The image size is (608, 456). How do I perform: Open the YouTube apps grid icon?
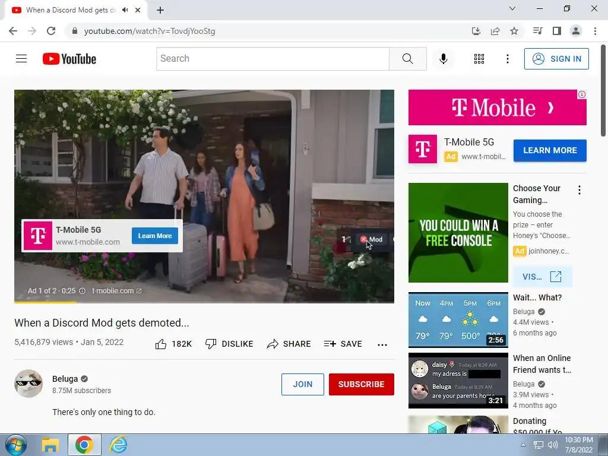479,59
